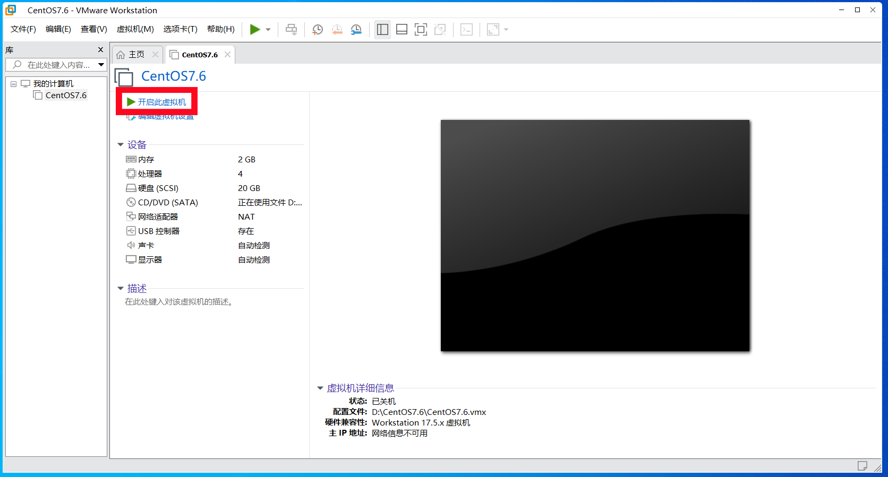Click the stretch guest display icon
Screen dimensions: 888x477
tap(493, 30)
